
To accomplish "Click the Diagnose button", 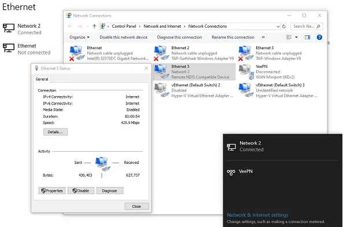I will [109, 191].
